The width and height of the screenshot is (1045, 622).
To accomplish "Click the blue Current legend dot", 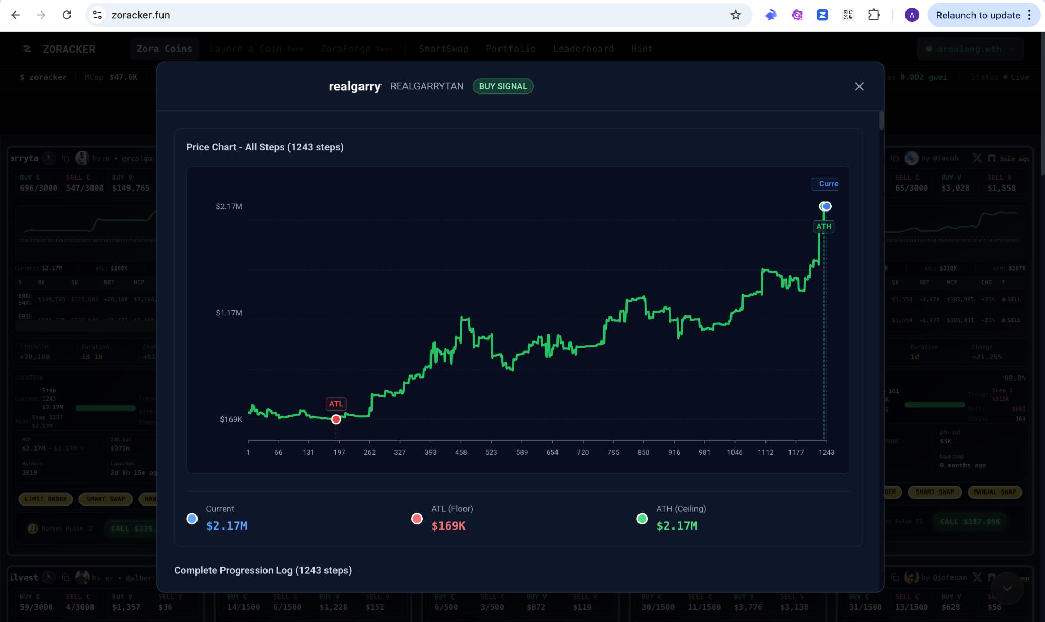I will (192, 519).
